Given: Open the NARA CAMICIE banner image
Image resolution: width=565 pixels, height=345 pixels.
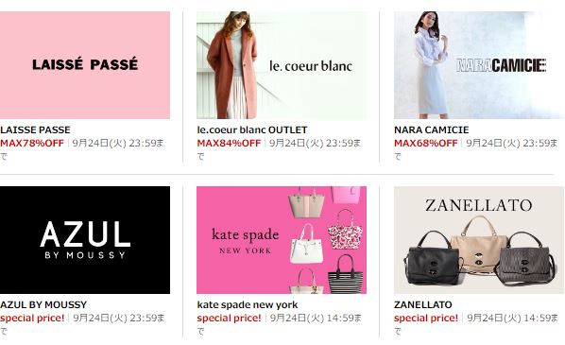Looking at the screenshot, I should [479, 65].
